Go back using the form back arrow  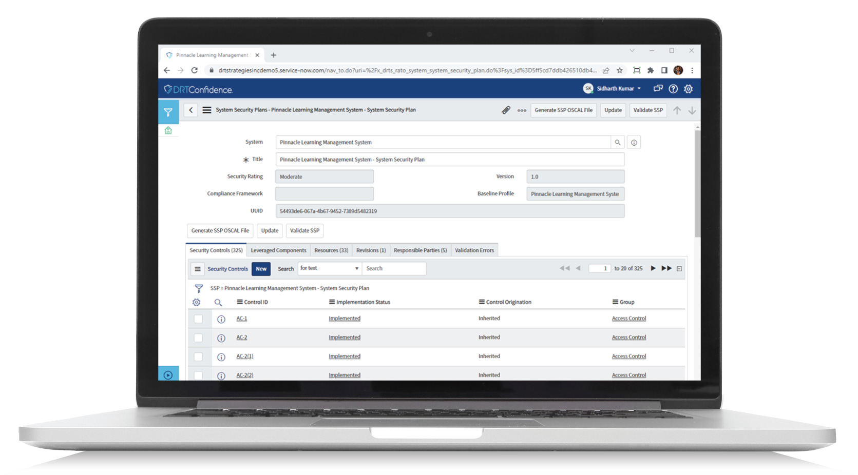click(x=190, y=110)
